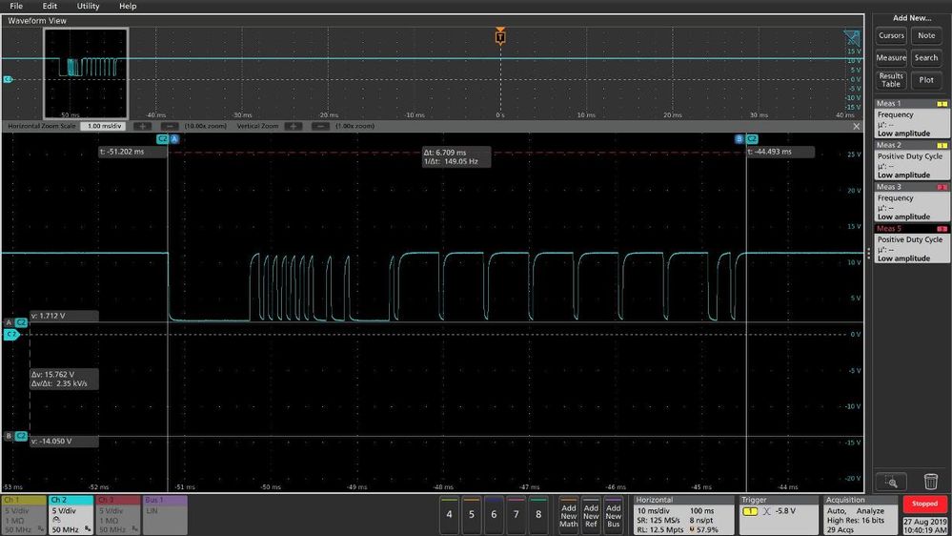Turn on channel 4
952x536 pixels.
pyautogui.click(x=449, y=515)
